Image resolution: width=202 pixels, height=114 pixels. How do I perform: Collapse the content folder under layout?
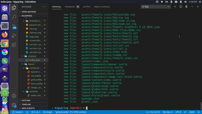tap(33, 92)
